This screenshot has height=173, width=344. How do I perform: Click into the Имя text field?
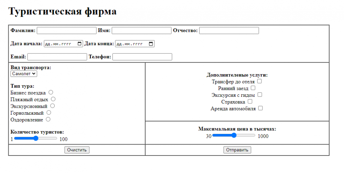click(x=141, y=31)
